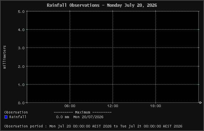
Task: Click the 18:00 time axis label
Action: tap(156, 106)
